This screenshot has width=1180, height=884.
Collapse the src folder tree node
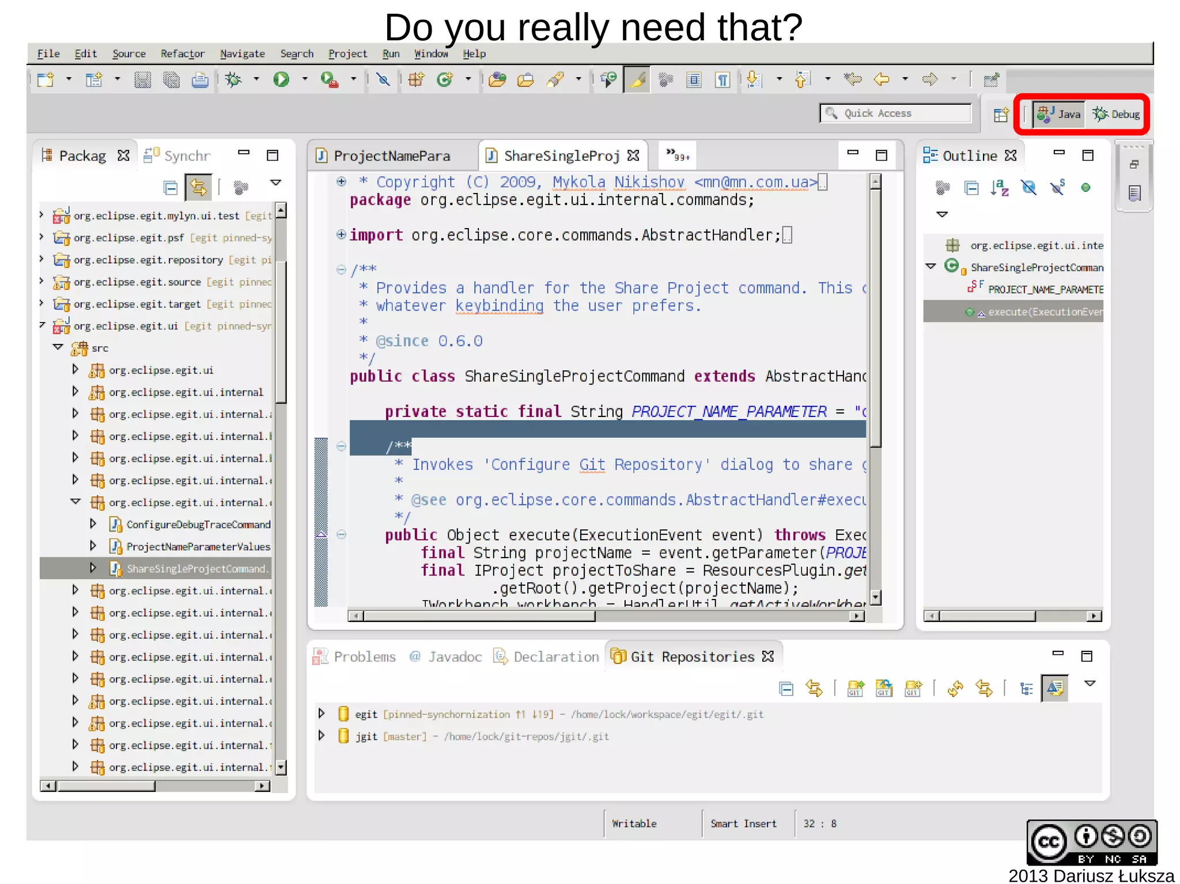click(58, 347)
